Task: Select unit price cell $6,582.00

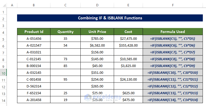Action: click(97, 45)
